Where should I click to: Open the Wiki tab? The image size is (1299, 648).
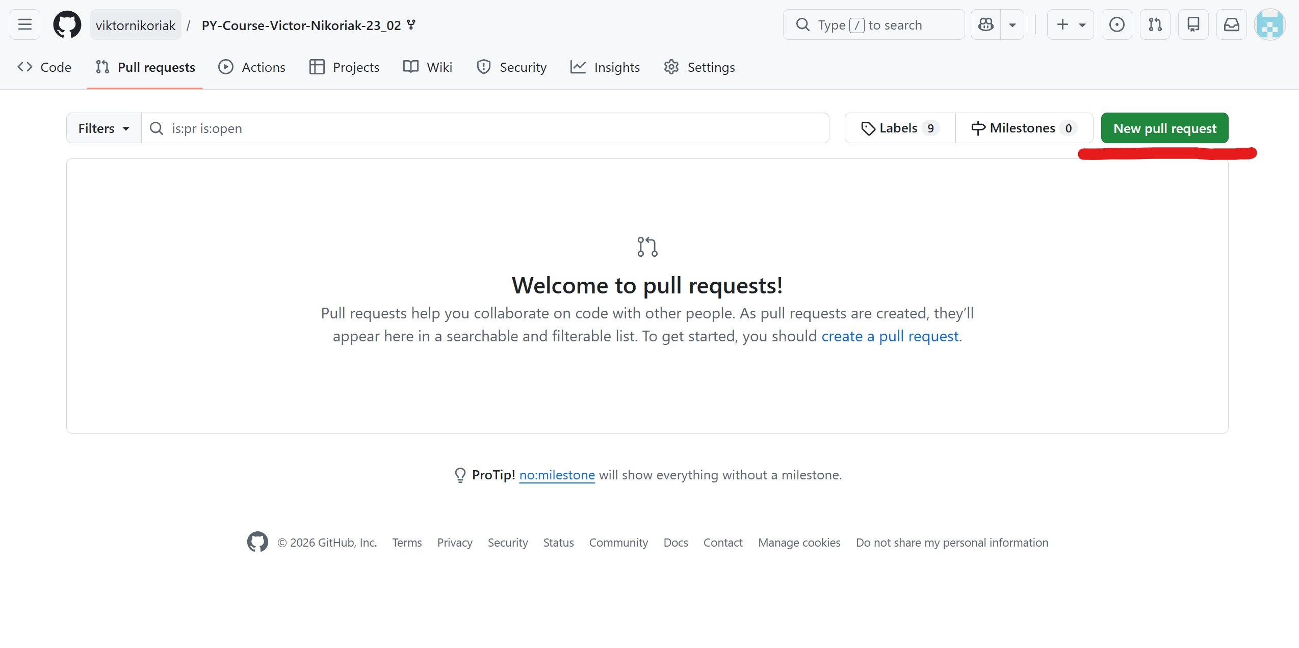tap(428, 67)
